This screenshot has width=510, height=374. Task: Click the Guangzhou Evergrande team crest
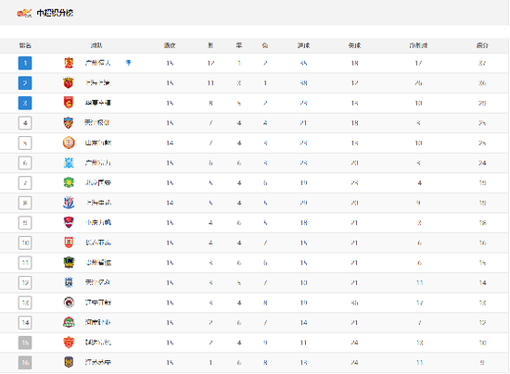(x=69, y=63)
